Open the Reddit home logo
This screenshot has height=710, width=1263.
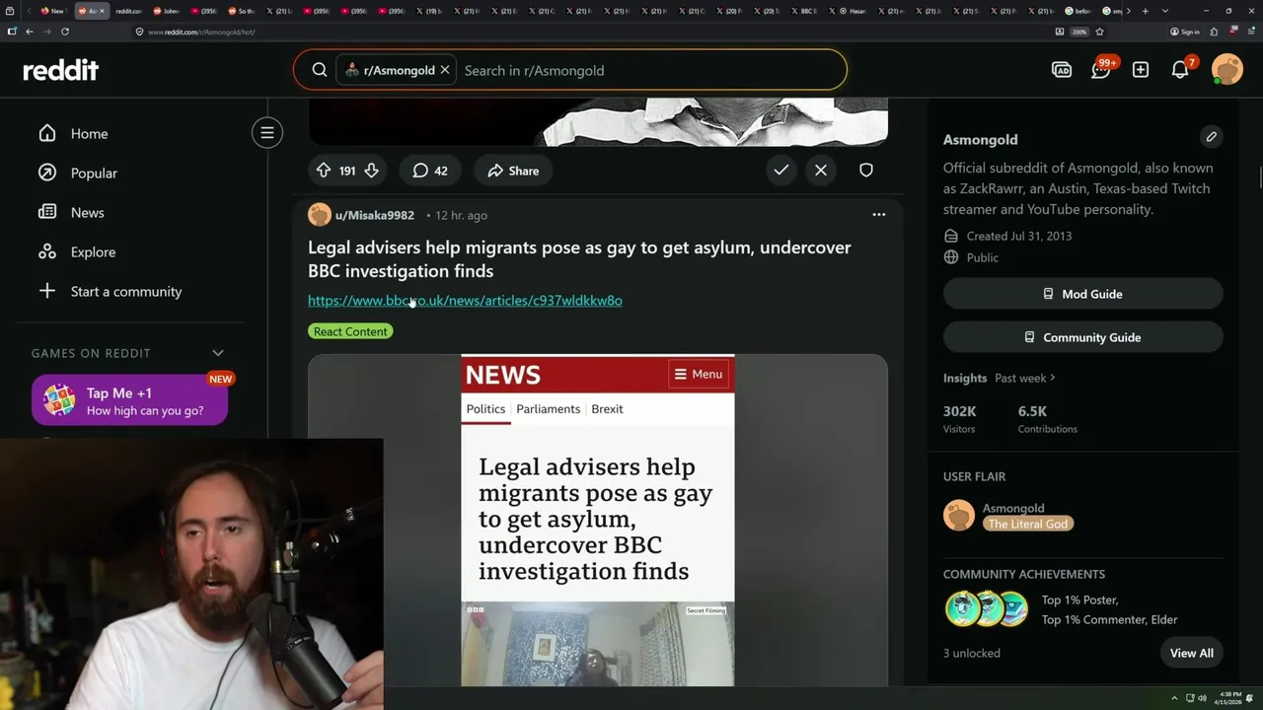61,70
